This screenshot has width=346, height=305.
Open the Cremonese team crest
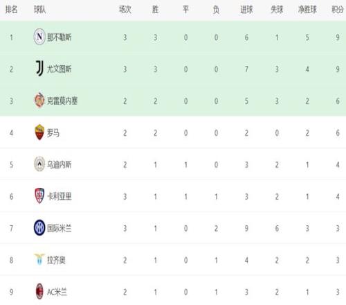(x=39, y=101)
